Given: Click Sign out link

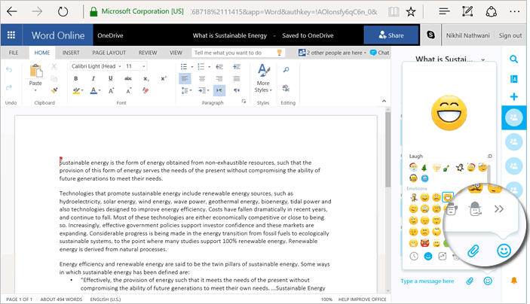Looking at the screenshot, I should coord(510,35).
